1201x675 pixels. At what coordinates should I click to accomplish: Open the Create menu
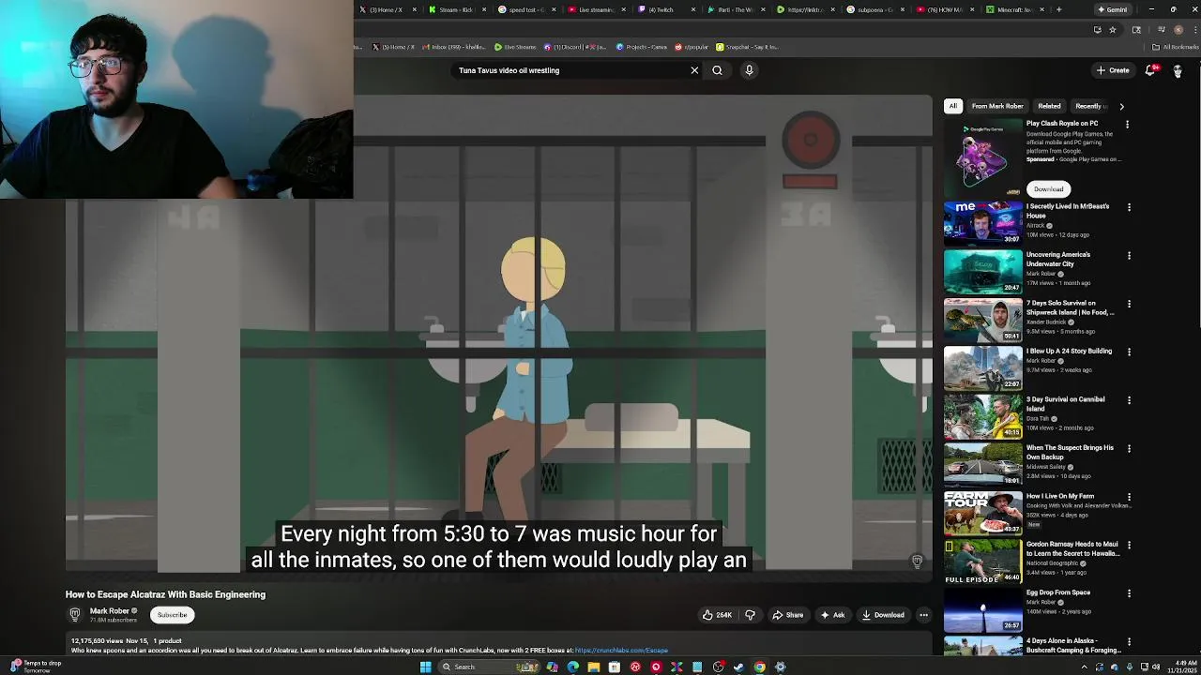point(1113,70)
